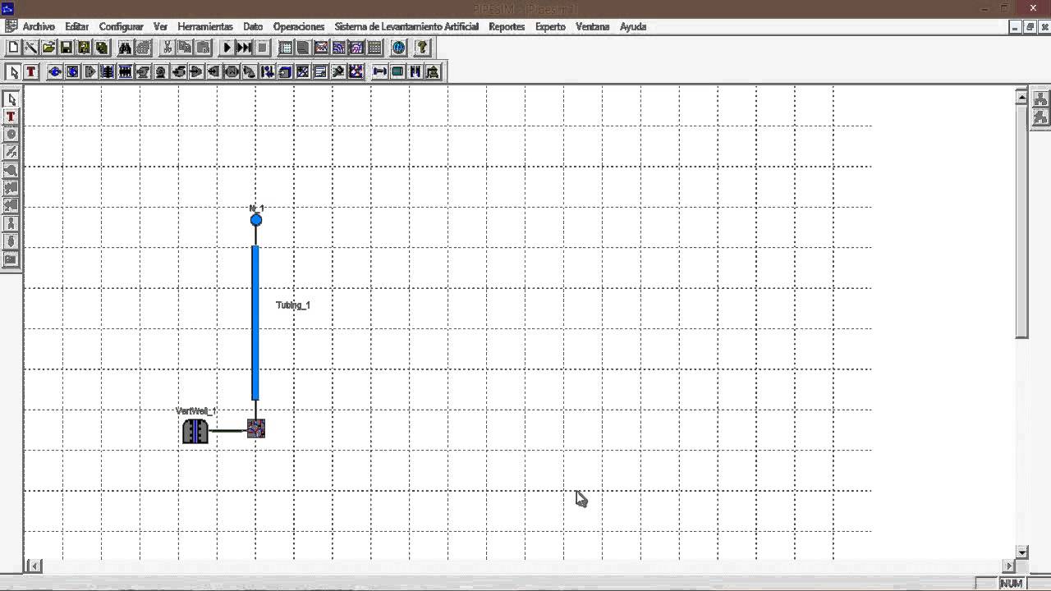Select the VertWell_1 well completion object

(x=195, y=431)
